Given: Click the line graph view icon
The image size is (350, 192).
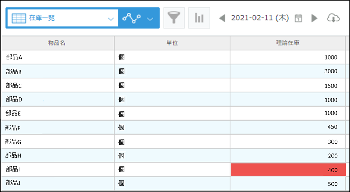Looking at the screenshot, I should tap(132, 18).
